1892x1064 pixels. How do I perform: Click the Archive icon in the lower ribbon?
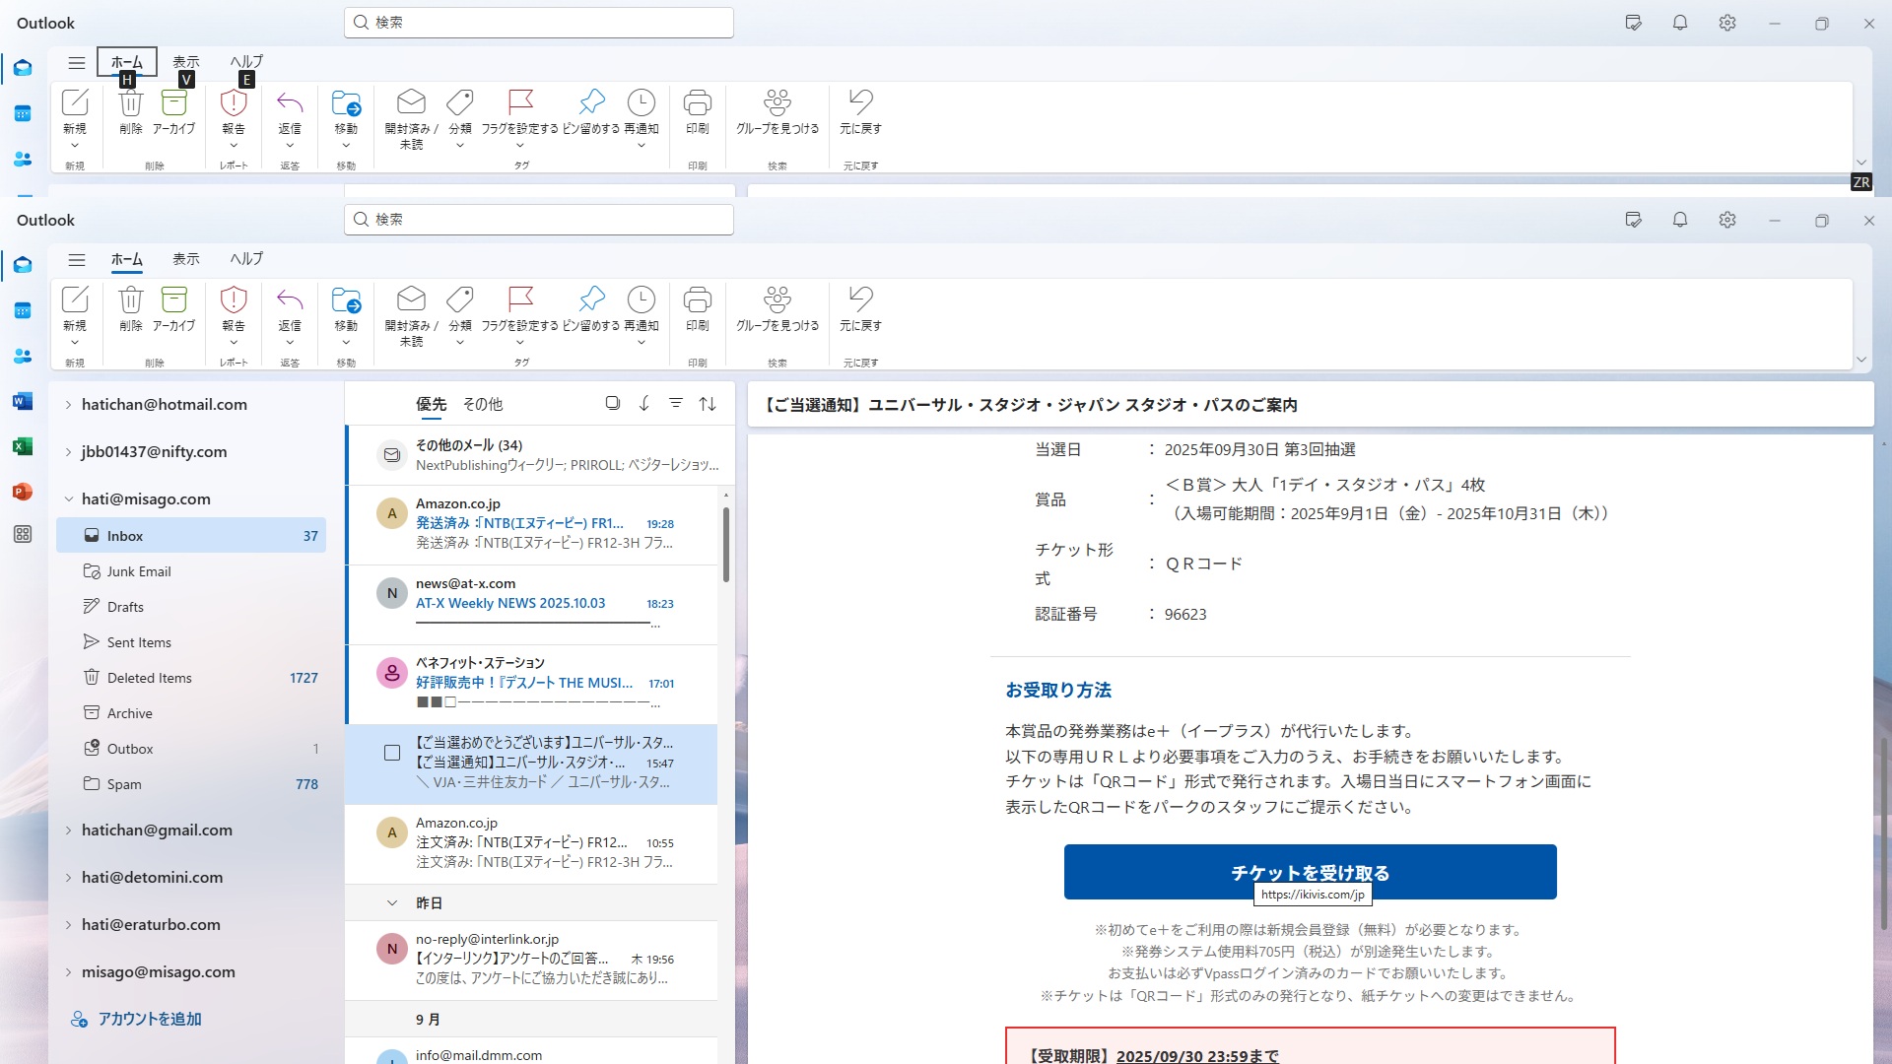click(x=173, y=299)
